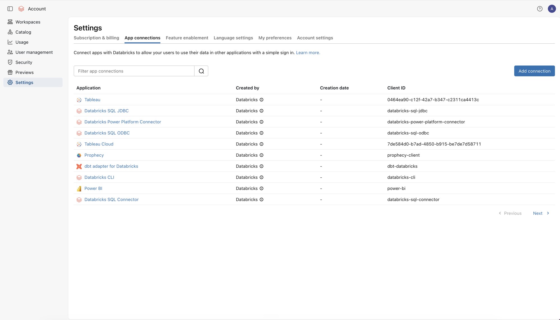Click client ID 7de584d0-b7ad-4850-b915-be7de7d58711
Screen dimensions: 560x320
coord(434,144)
